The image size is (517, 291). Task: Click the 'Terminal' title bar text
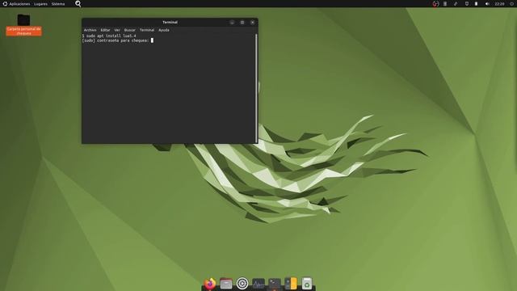click(x=170, y=23)
